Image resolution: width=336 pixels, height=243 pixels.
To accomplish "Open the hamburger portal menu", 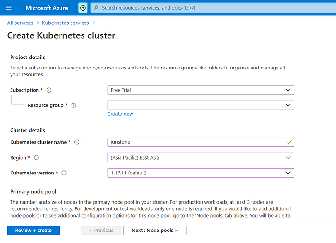I will coord(8,8).
